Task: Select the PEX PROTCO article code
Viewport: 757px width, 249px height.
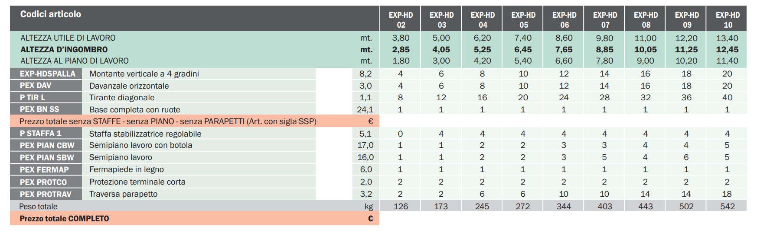Action: point(43,182)
